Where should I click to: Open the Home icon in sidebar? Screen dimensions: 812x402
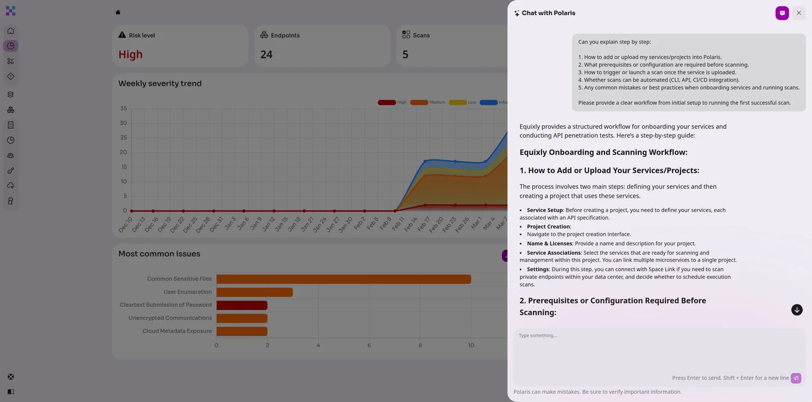[11, 31]
